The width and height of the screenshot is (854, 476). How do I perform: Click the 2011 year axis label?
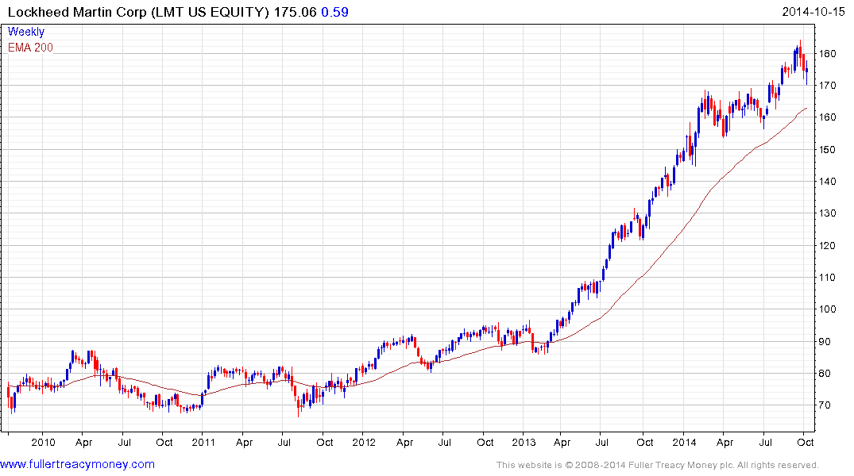tap(203, 442)
